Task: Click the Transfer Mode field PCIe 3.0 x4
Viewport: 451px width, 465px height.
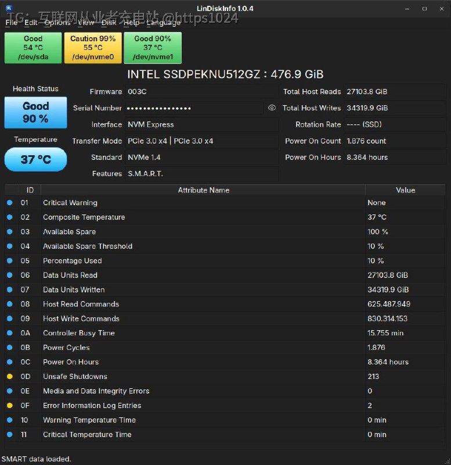Action: (201, 141)
